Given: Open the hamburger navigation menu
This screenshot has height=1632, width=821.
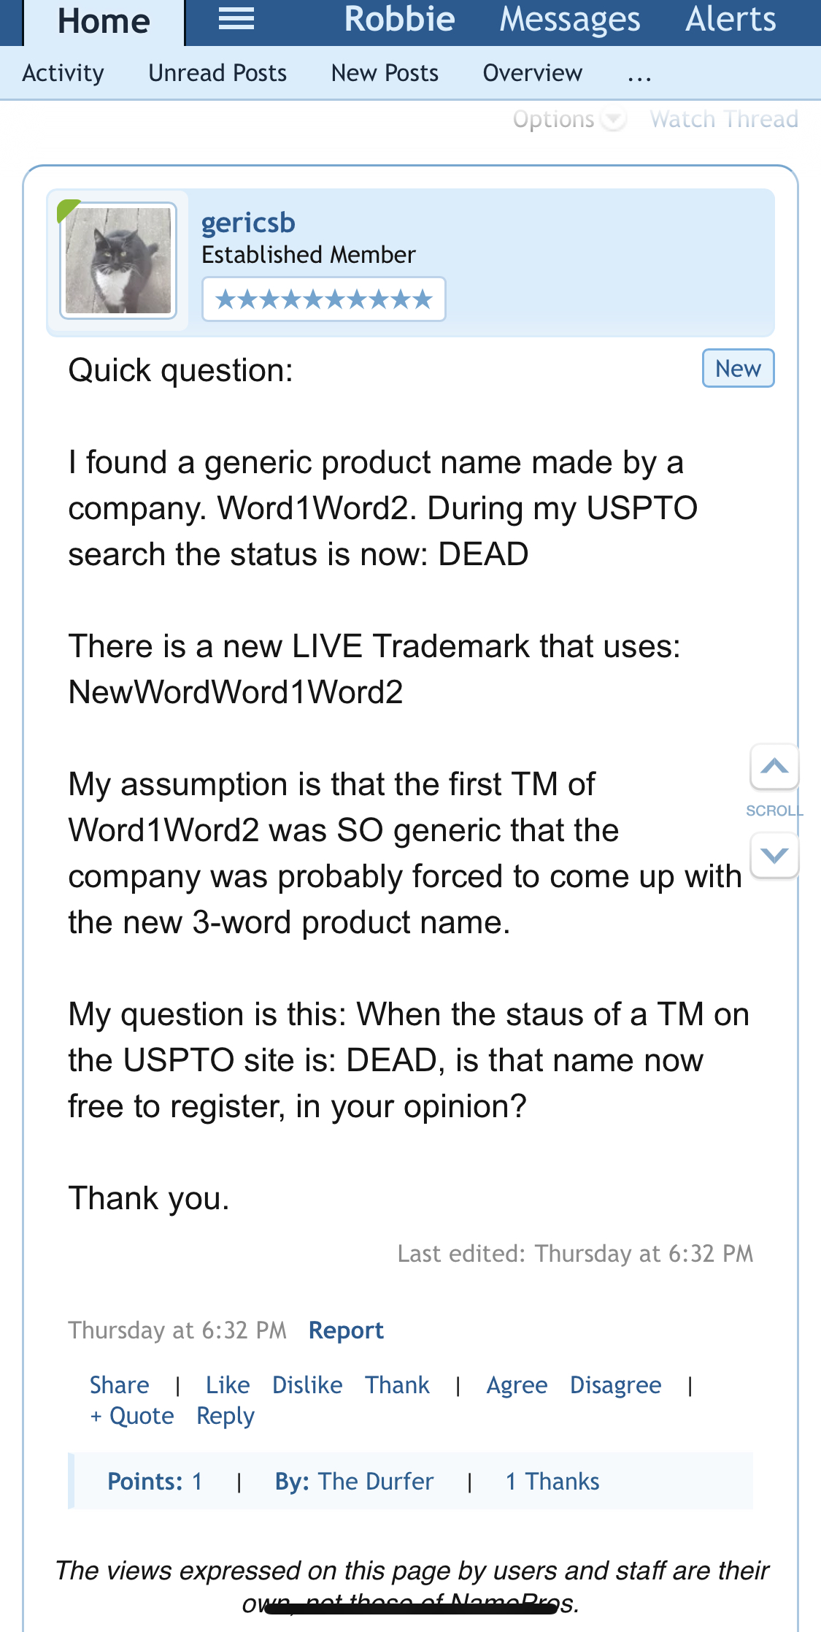Looking at the screenshot, I should coord(236,20).
